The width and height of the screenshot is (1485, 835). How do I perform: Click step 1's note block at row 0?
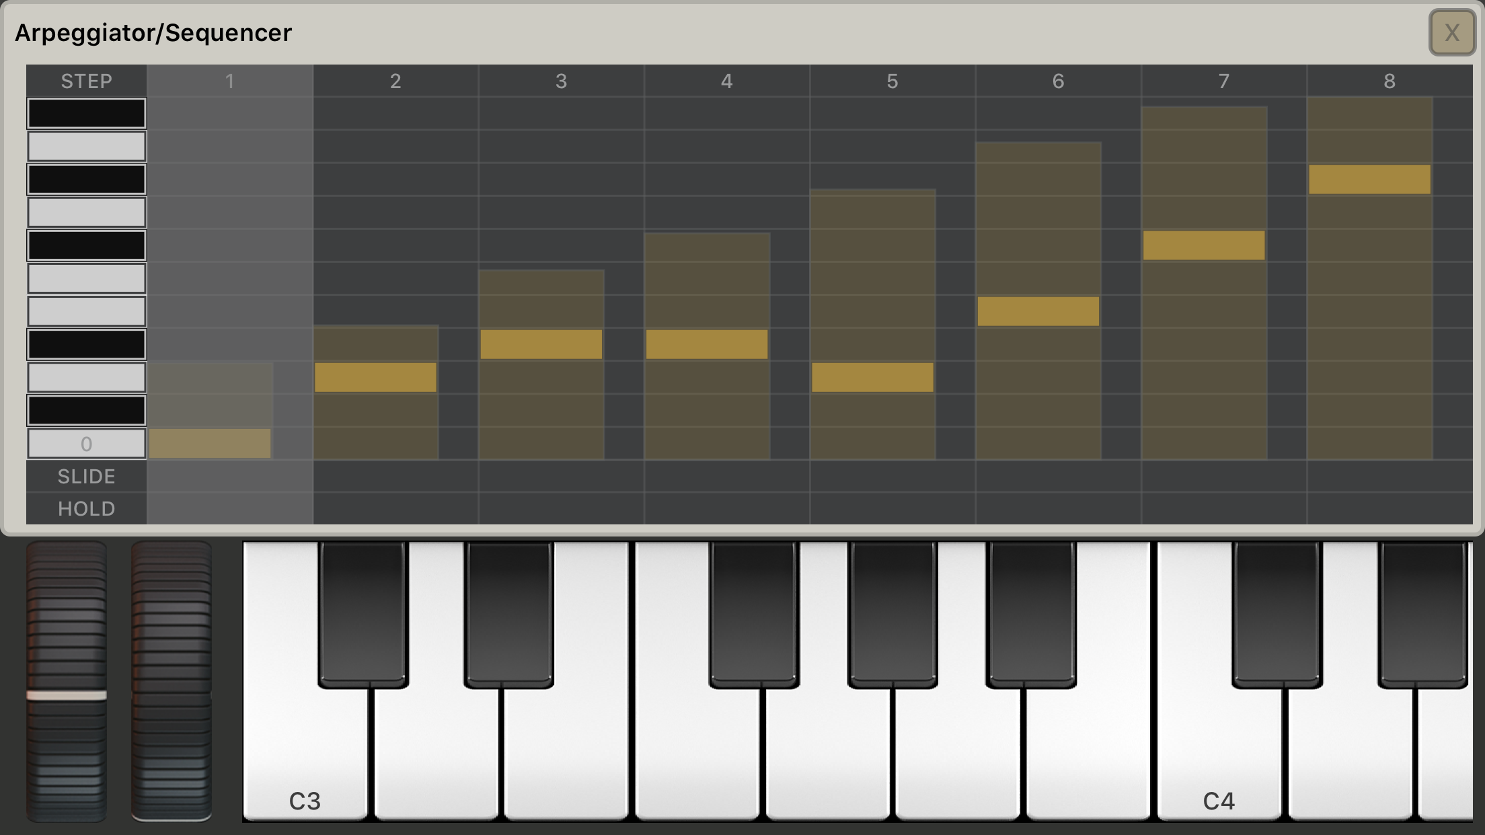(x=210, y=444)
